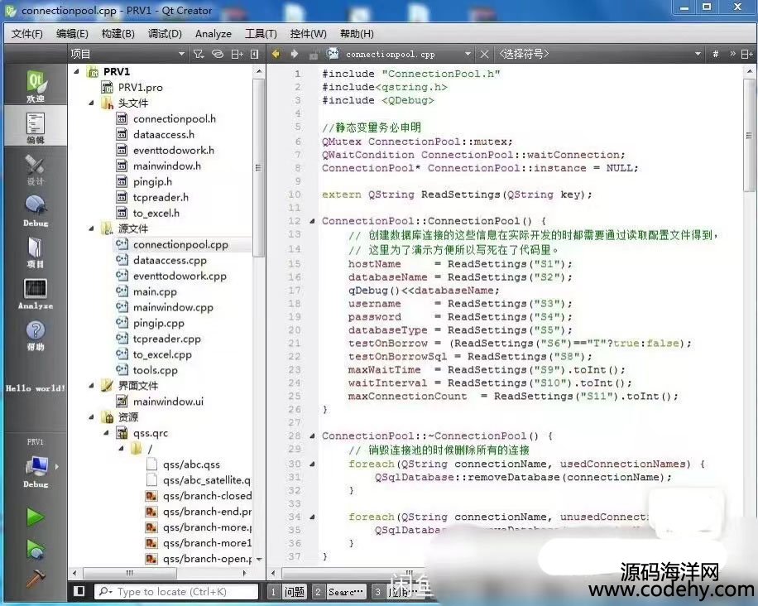758x606 pixels.
Task: Open the Analyze mode in sidebar
Action: pos(36,294)
